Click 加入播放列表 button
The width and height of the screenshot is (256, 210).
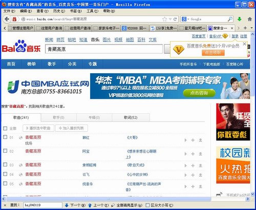click(71, 128)
